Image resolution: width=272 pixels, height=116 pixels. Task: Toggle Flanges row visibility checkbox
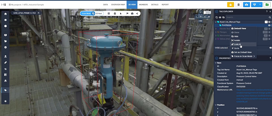[269, 32]
